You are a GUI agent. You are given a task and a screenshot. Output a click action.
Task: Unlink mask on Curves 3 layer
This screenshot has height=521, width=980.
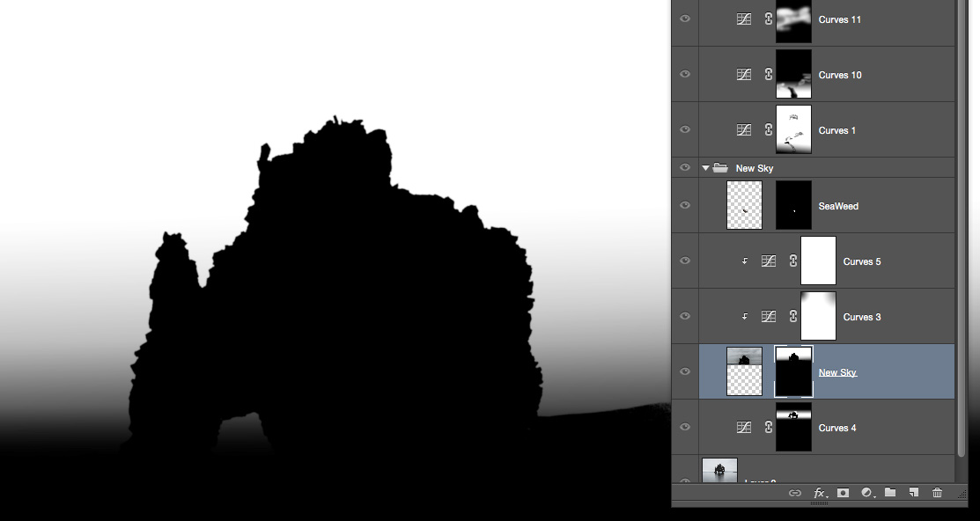[x=793, y=317]
